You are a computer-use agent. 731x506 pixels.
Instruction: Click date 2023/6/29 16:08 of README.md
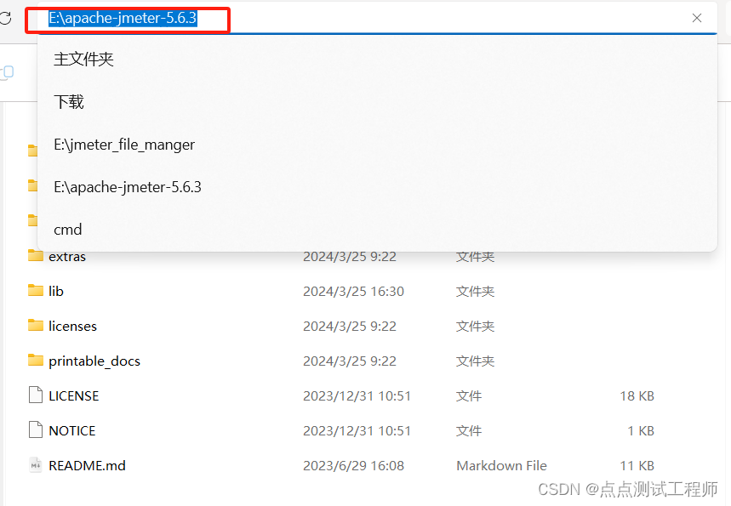pos(353,466)
